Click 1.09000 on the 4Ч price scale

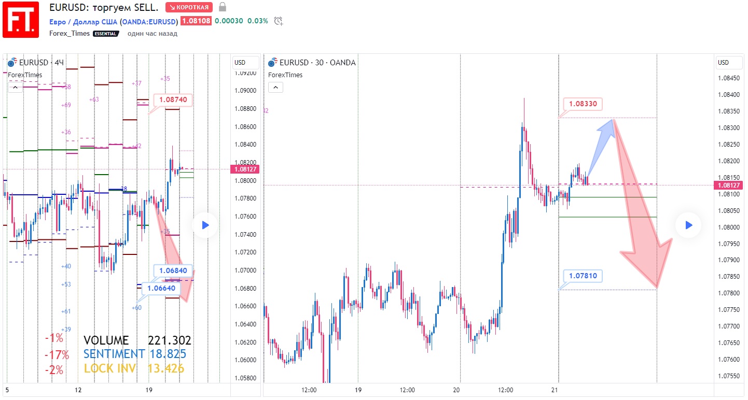coord(245,91)
